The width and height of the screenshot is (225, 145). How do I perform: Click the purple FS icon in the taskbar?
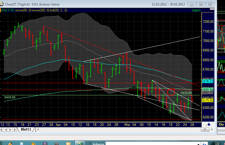[x=45, y=144]
